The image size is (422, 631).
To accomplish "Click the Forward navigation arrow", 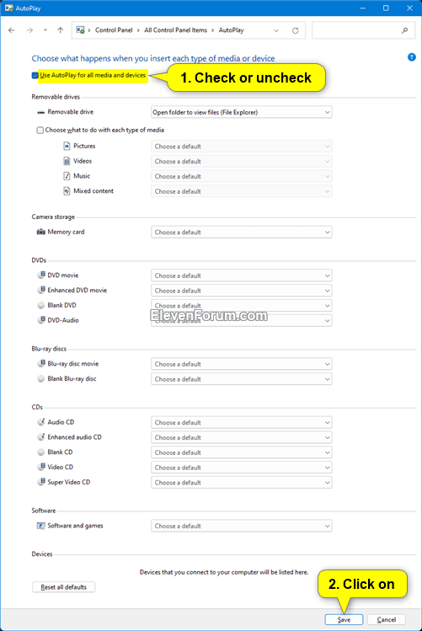I will point(29,30).
